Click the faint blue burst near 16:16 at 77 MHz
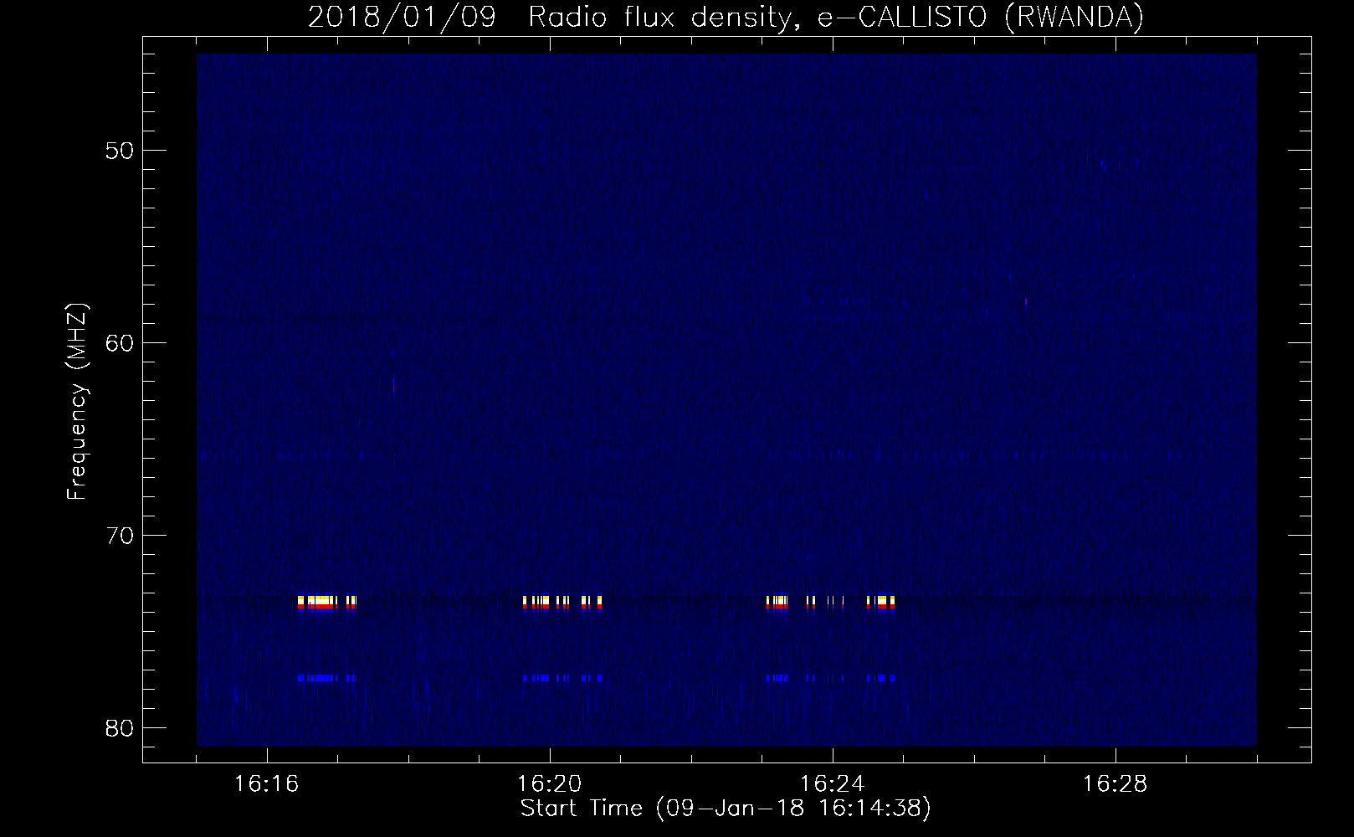The width and height of the screenshot is (1354, 837). 327,678
